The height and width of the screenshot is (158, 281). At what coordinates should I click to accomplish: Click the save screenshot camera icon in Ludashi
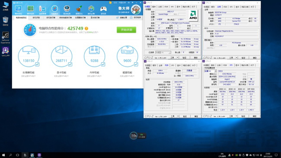(131, 18)
